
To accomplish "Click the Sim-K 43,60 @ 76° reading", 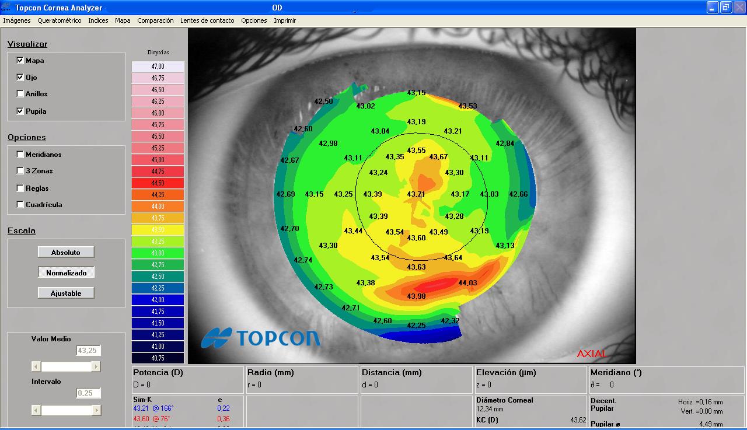I will click(x=152, y=419).
